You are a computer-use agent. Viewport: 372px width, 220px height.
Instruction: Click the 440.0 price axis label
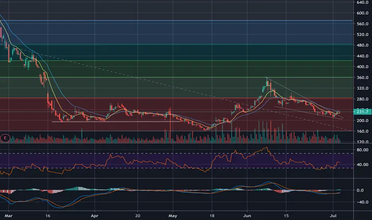(x=362, y=56)
